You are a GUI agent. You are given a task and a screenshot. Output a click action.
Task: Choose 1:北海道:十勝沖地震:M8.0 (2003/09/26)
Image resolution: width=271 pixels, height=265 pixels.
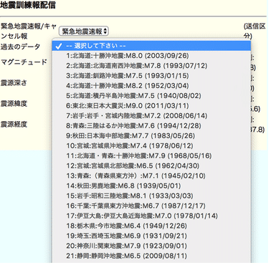151,56
